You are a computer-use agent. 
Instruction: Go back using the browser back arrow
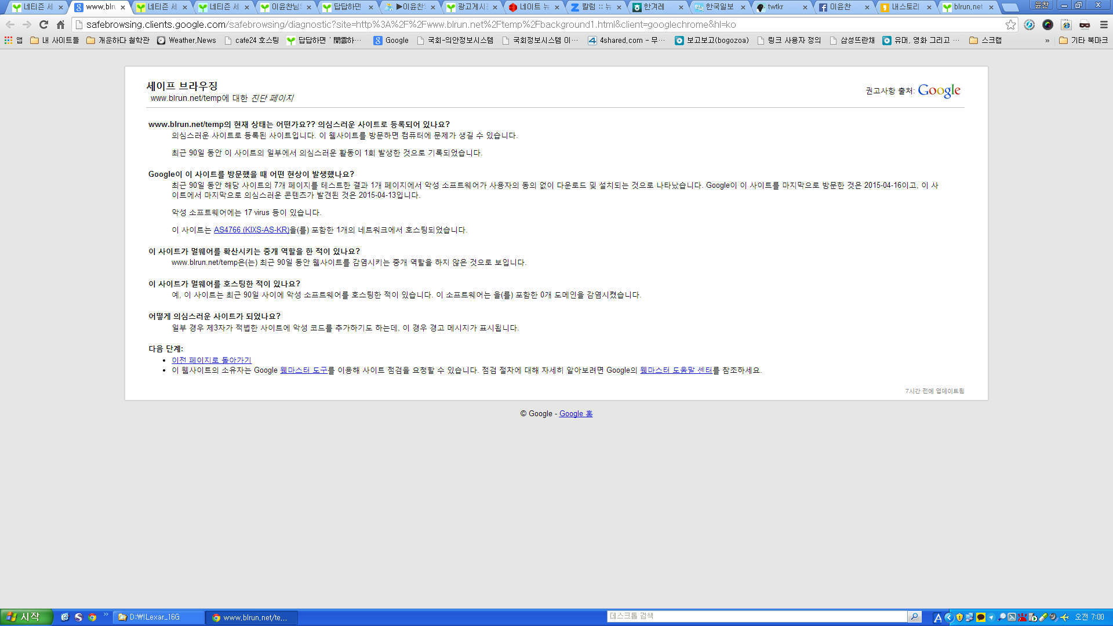[10, 25]
